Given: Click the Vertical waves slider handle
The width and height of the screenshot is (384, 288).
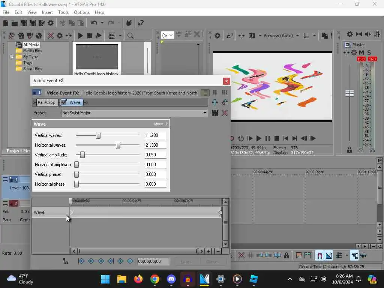Looking at the screenshot, I should (98, 135).
